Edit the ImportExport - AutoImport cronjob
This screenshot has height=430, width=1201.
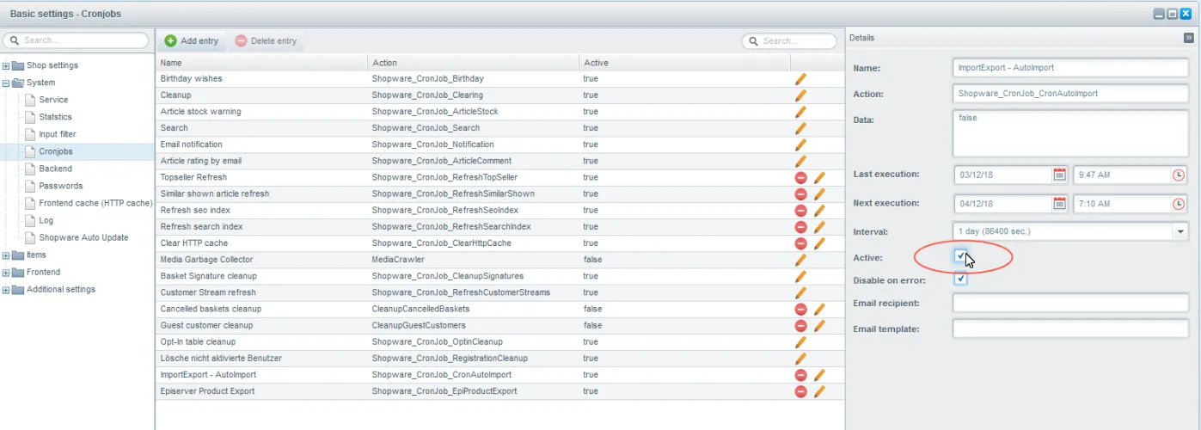coord(819,375)
